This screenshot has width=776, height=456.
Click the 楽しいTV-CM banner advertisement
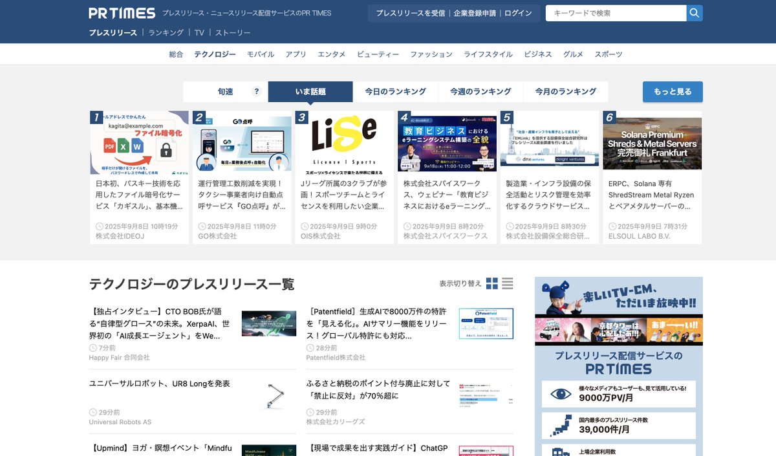(619, 310)
